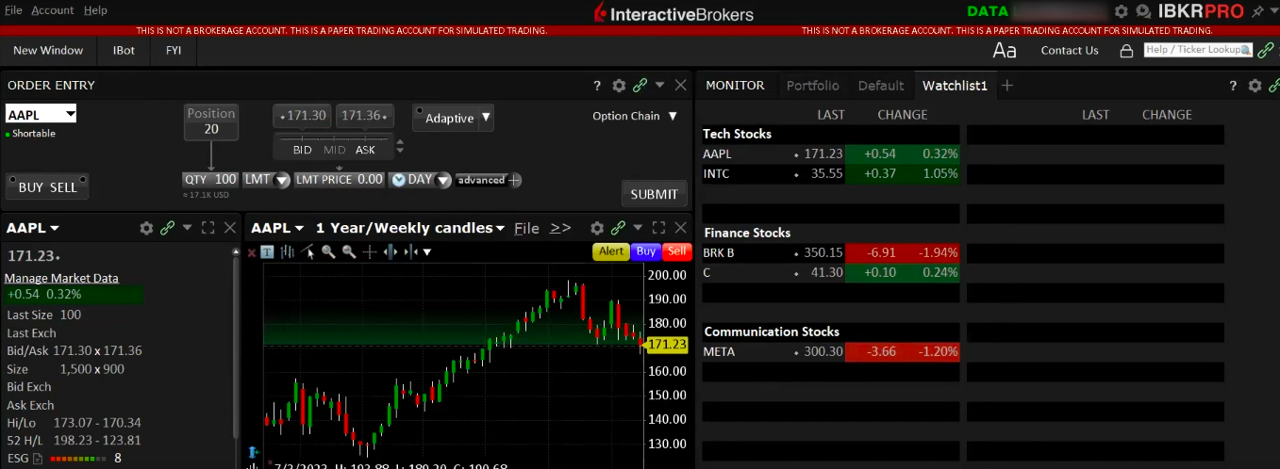Choose the chart bar type icon
The height and width of the screenshot is (469, 1280).
(x=287, y=251)
